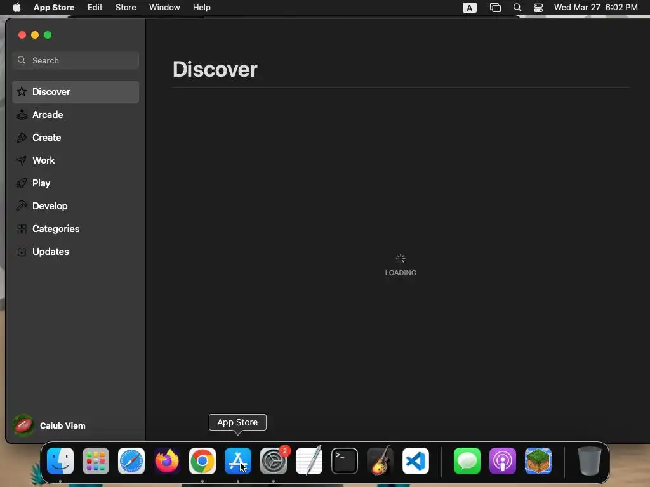Click the Play rocket icon in sidebar
This screenshot has width=650, height=487.
[22, 183]
